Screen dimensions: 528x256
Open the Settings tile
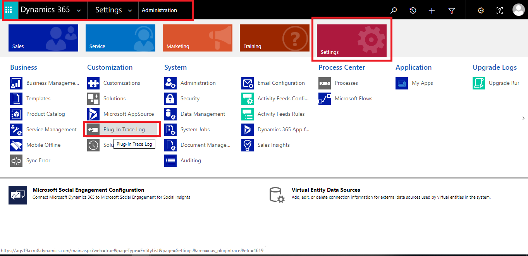pos(351,39)
